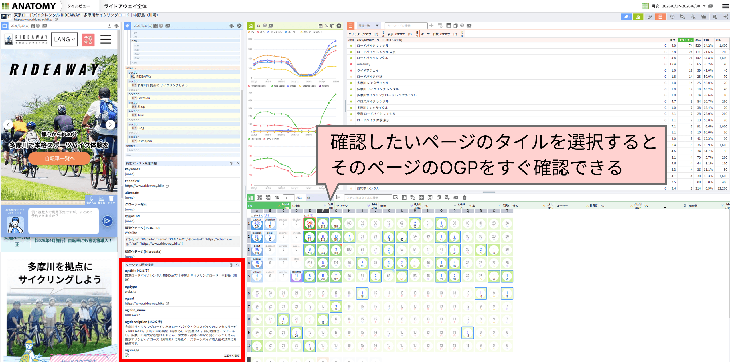The image size is (730, 362).
Task: Add keyword with the plus icon
Action: click(x=431, y=26)
